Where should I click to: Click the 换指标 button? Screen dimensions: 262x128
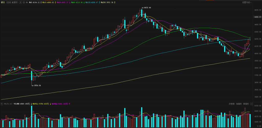click(x=246, y=104)
